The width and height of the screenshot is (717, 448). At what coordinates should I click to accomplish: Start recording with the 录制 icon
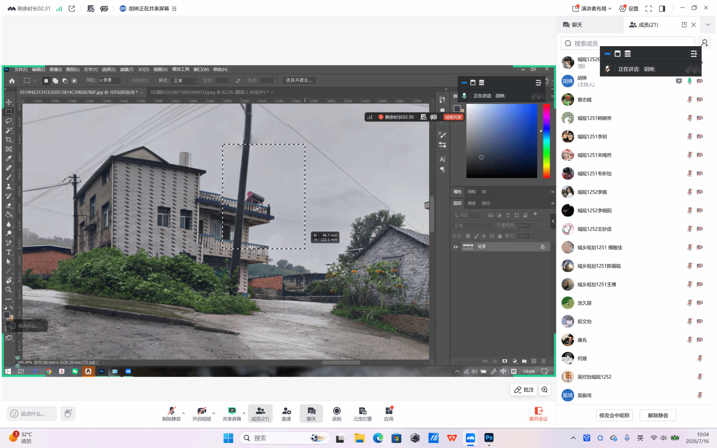pos(336,413)
